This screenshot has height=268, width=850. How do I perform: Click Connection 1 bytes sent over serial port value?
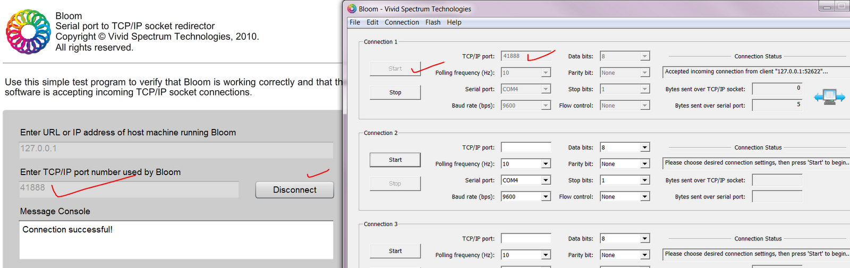coord(777,105)
